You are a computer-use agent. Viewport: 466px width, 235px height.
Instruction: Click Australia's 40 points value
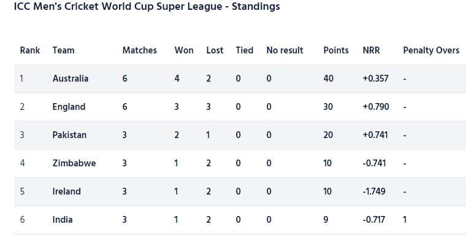(329, 79)
